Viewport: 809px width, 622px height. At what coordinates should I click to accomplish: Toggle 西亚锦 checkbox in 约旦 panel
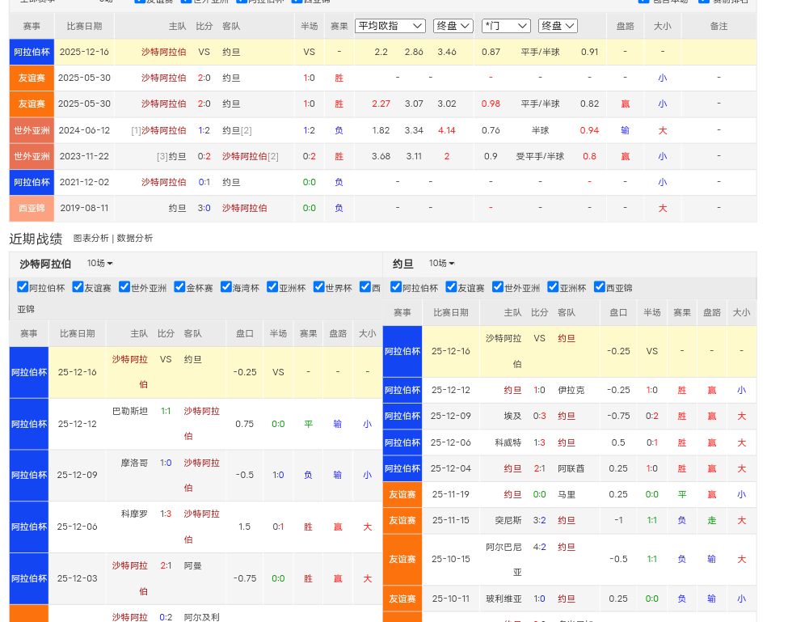coord(600,287)
